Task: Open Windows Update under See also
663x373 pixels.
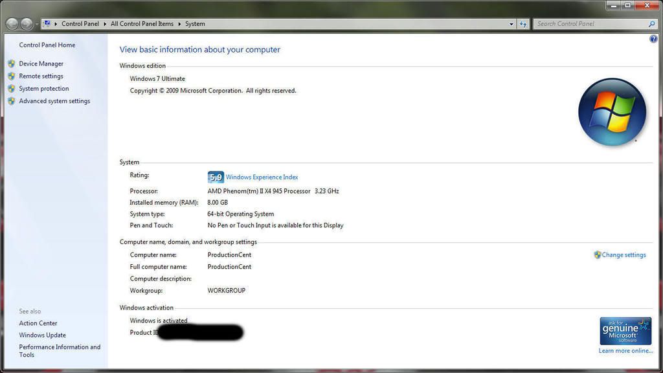Action: click(42, 335)
